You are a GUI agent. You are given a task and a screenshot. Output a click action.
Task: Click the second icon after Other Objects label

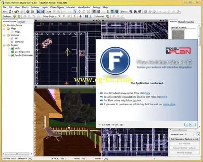64,16
